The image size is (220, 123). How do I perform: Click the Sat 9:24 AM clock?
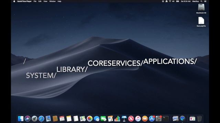(186, 1)
